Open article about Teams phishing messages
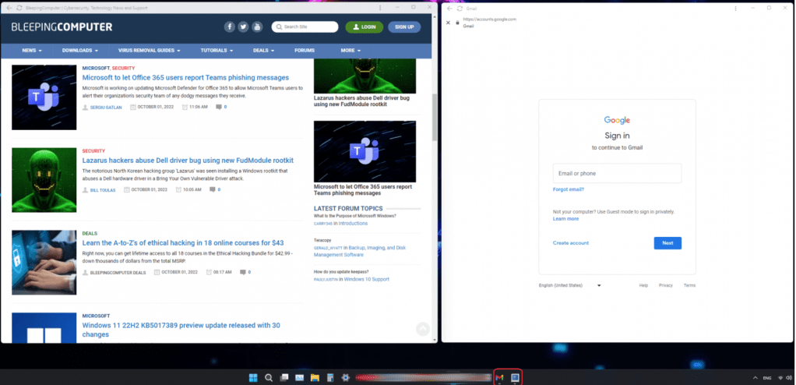 [185, 78]
